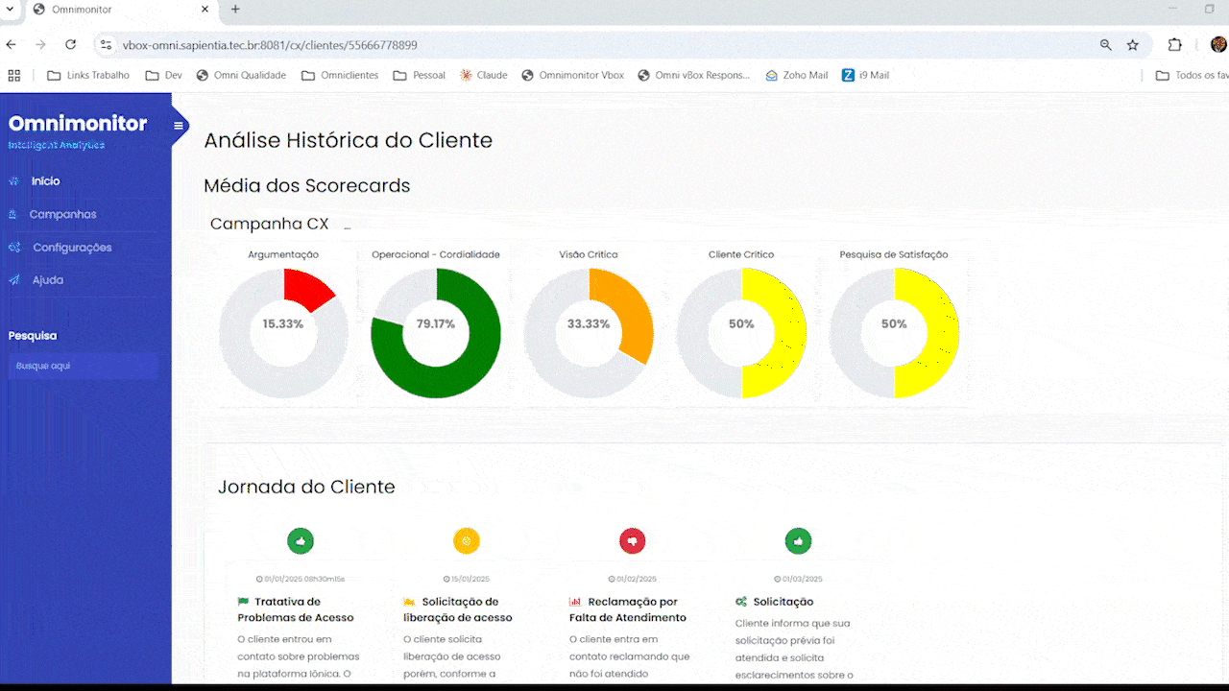
Task: Click the zoom magnifier icon in address bar
Action: pos(1106,45)
